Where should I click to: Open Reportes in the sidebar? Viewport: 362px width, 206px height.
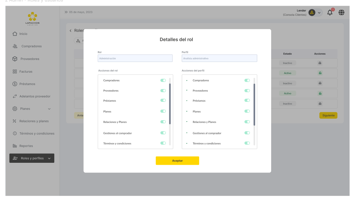(26, 146)
